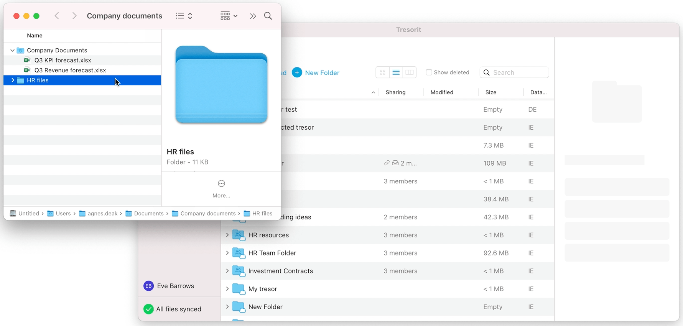This screenshot has height=326, width=683.
Task: Select Q3 Revenue forecast.xlsx file
Action: pyautogui.click(x=70, y=70)
